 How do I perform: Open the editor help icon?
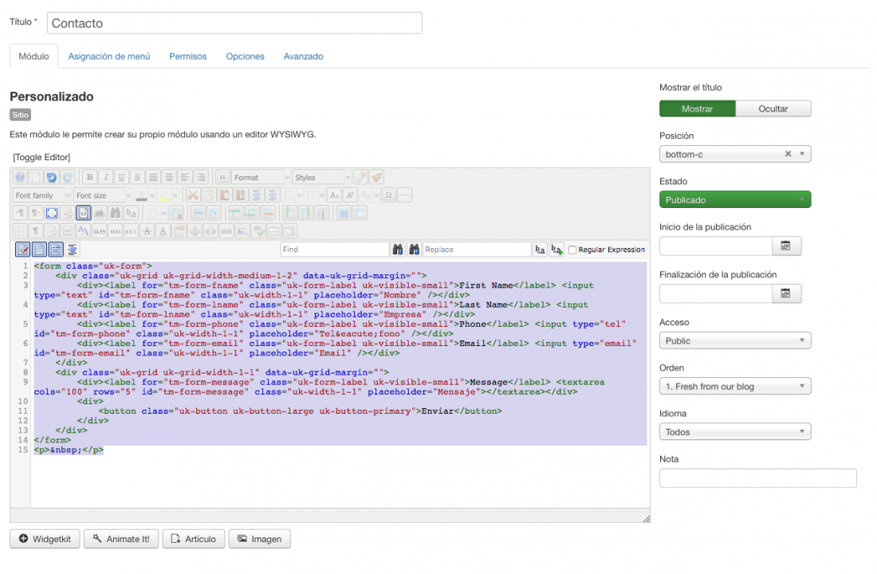coord(20,177)
